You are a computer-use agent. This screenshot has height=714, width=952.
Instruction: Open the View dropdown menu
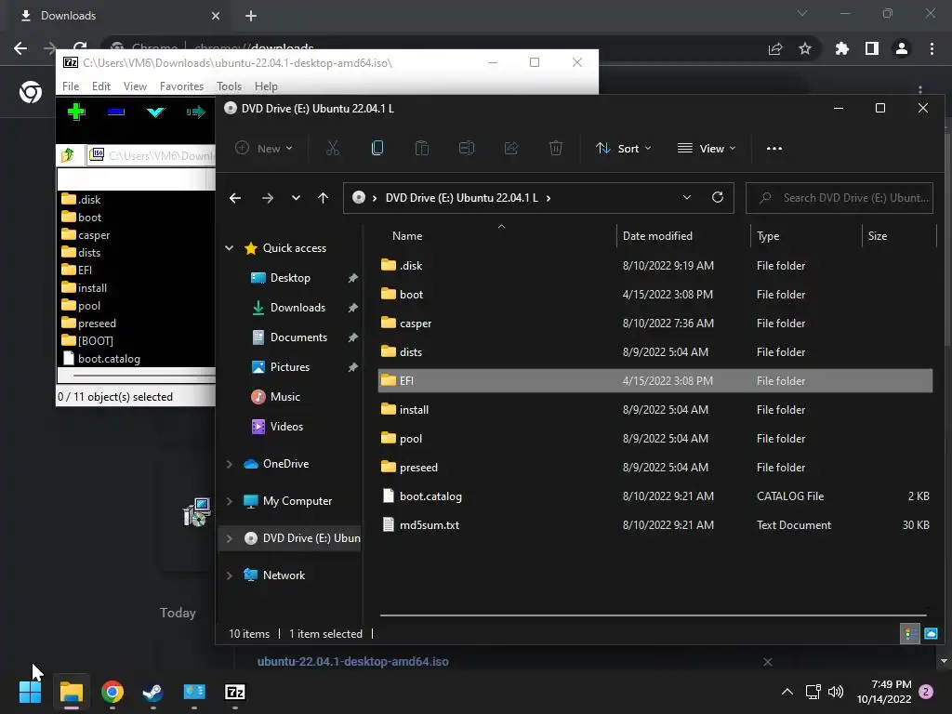pyautogui.click(x=707, y=148)
